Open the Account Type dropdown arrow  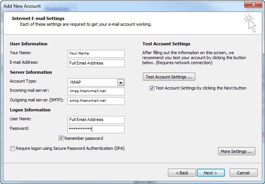point(121,83)
